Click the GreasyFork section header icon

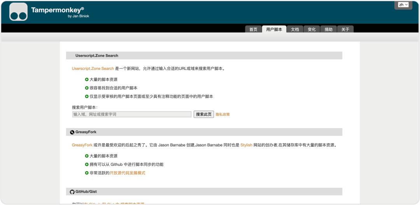(72, 132)
